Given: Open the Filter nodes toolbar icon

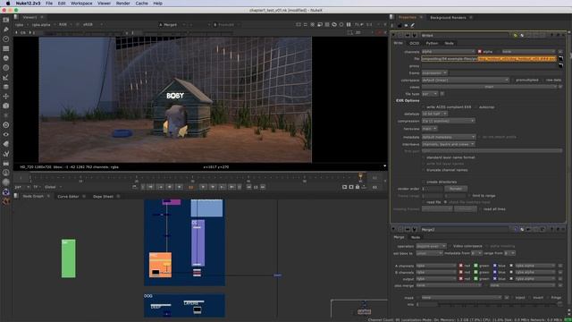Looking at the screenshot, I should click(x=6, y=68).
